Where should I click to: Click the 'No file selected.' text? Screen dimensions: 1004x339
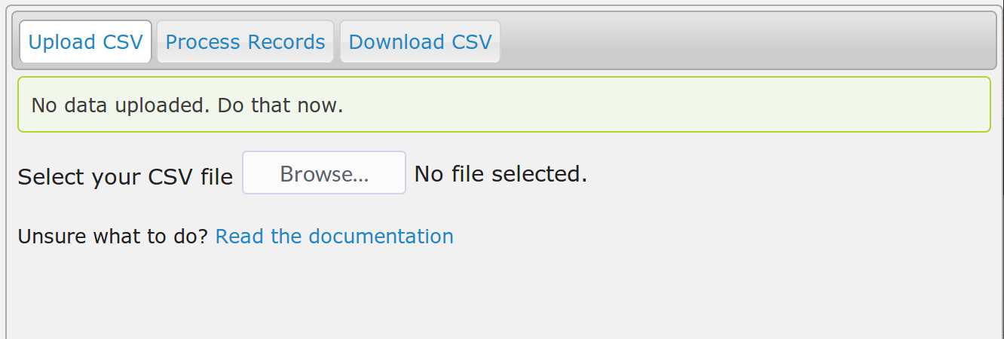coord(500,174)
